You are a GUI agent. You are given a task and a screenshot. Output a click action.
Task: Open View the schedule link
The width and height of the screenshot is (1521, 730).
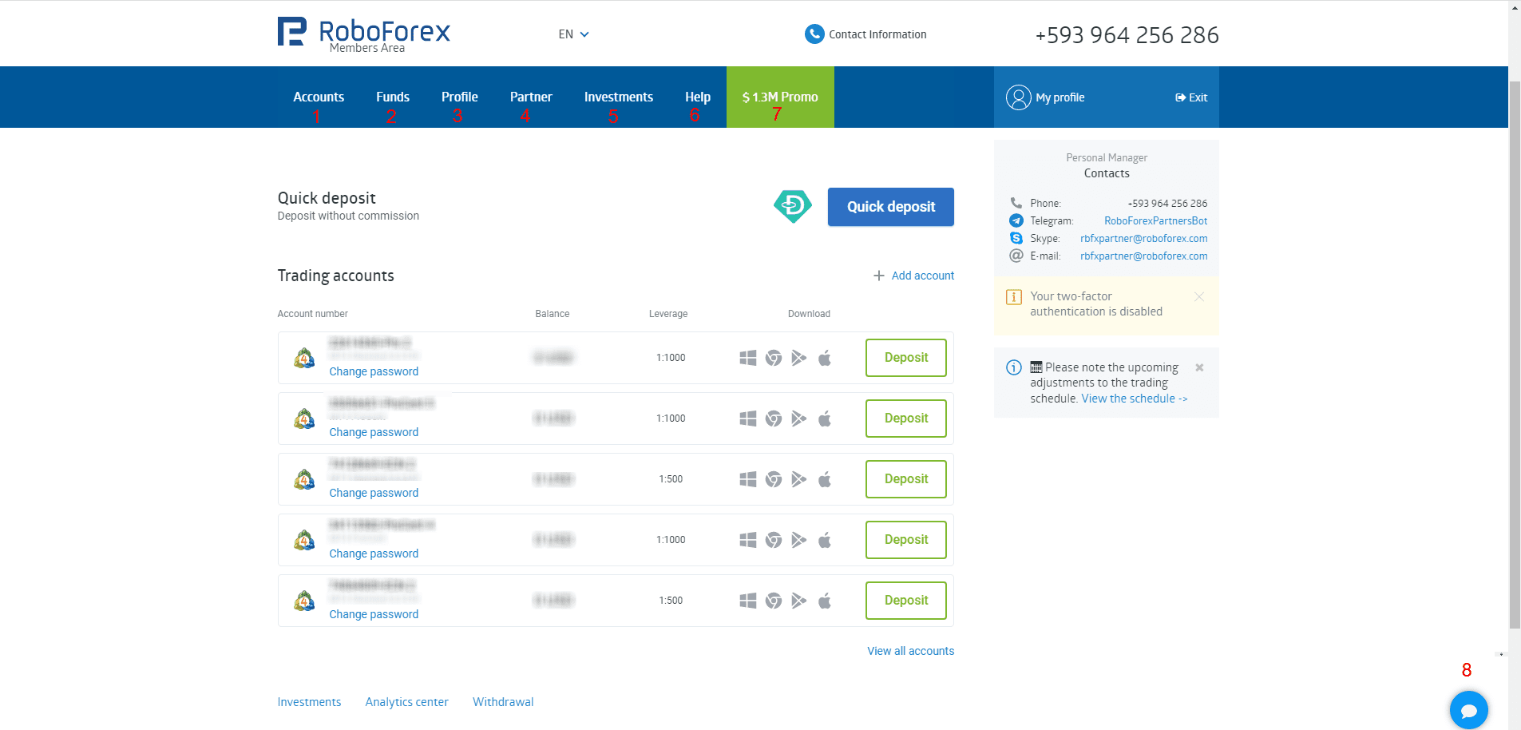(x=1135, y=399)
